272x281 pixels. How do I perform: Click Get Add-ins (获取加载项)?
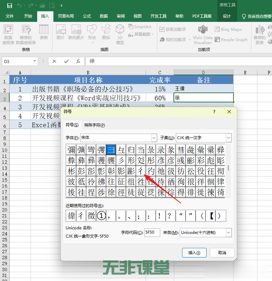(173, 29)
